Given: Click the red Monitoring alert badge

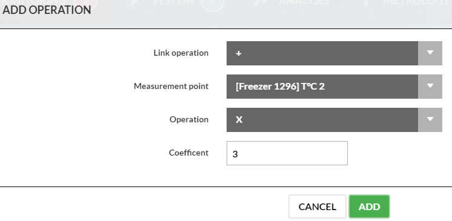Looking at the screenshot, I should pos(85,4).
